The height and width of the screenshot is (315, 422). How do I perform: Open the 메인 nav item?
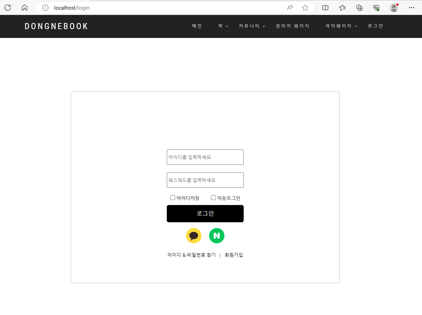[x=197, y=26]
